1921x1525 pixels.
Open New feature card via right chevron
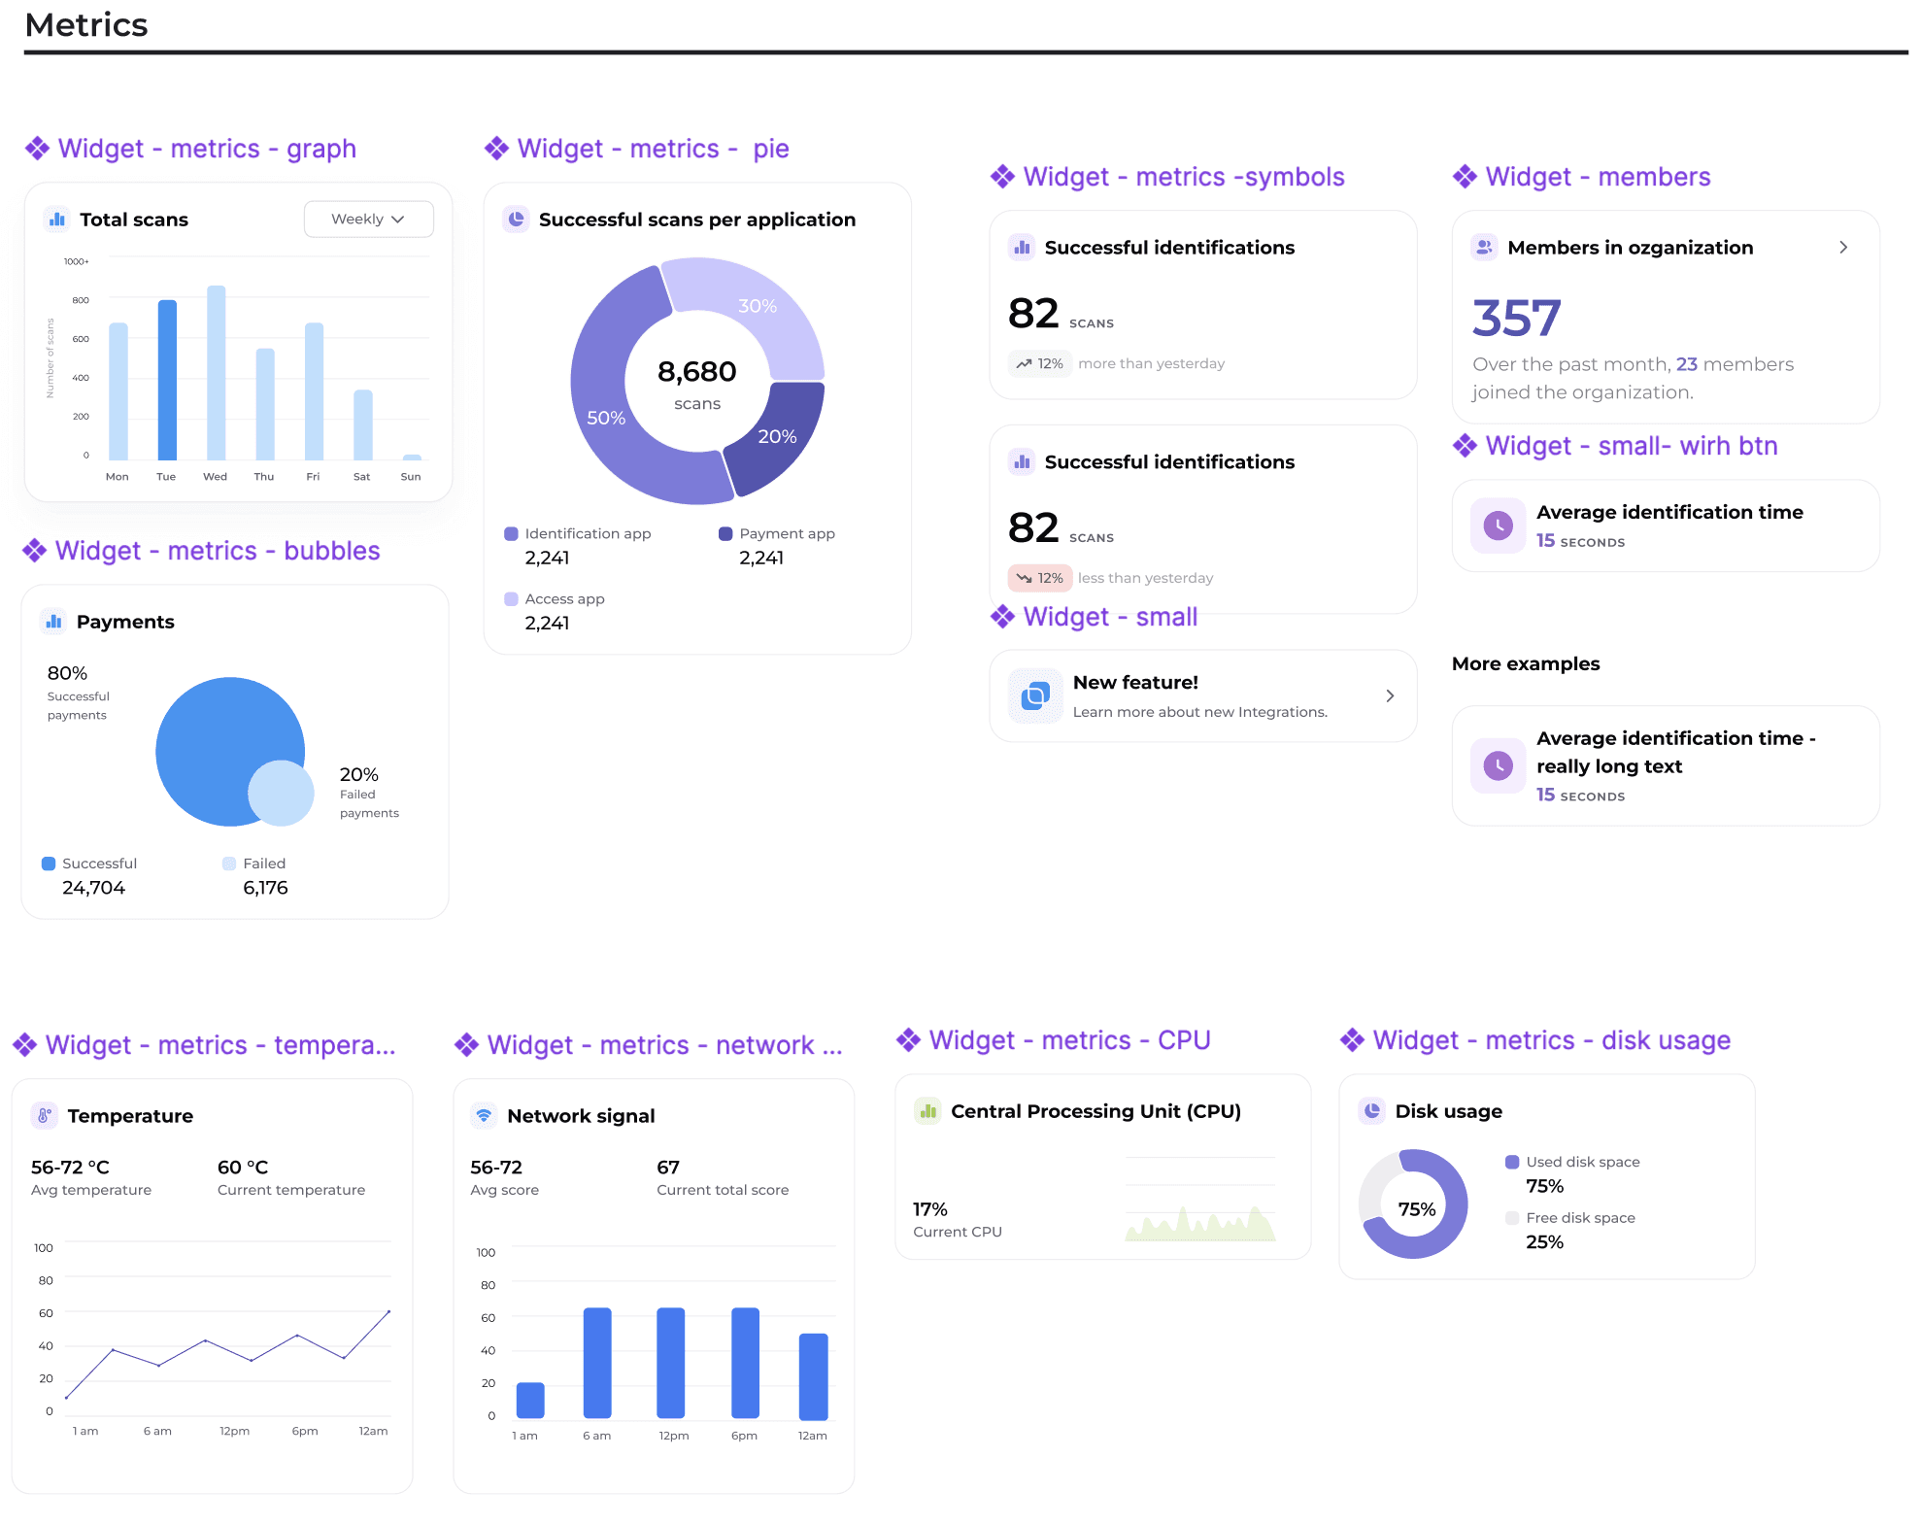(x=1390, y=695)
